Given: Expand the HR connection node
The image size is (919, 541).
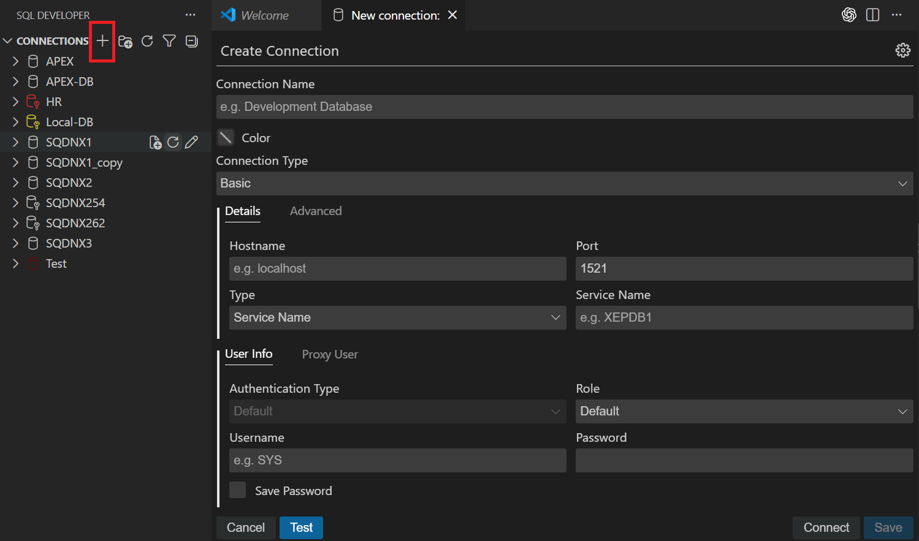Looking at the screenshot, I should (x=16, y=102).
